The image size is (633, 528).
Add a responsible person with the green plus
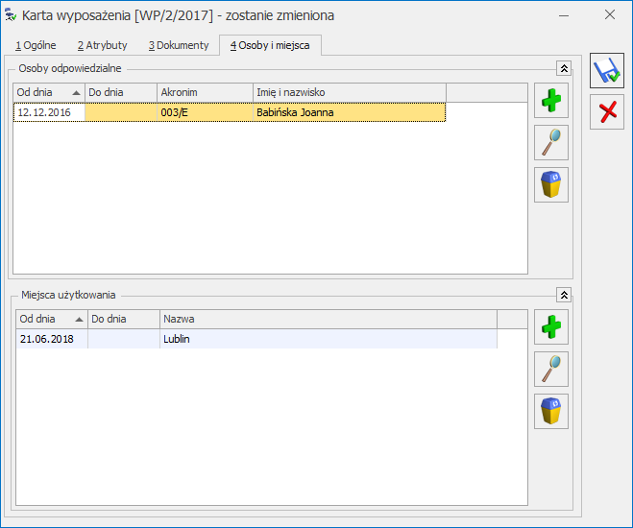[x=550, y=100]
